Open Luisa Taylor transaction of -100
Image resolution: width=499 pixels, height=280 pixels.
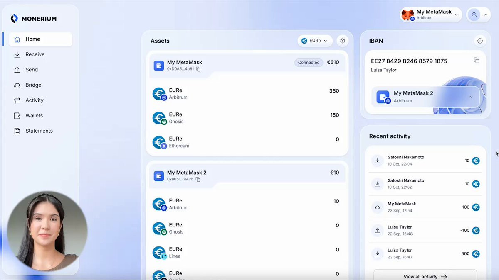pyautogui.click(x=425, y=230)
